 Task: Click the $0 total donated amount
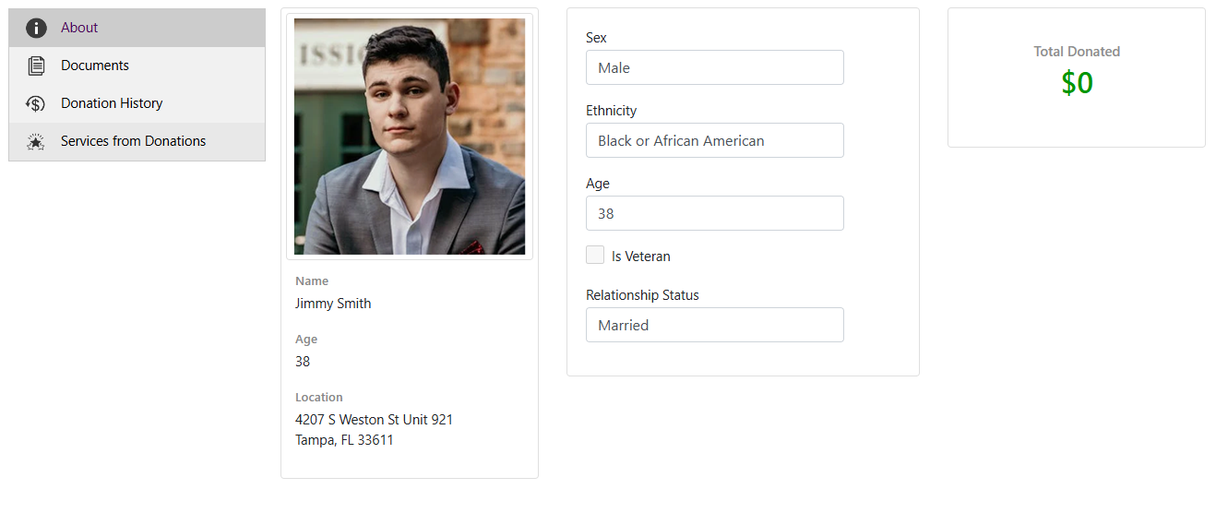tap(1077, 83)
